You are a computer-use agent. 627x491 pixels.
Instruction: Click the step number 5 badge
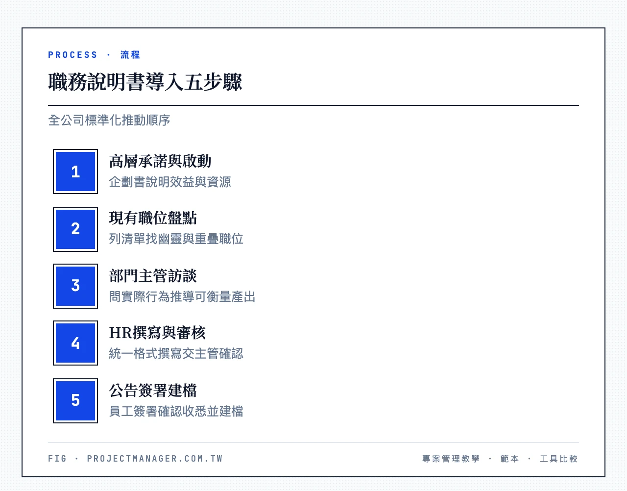75,400
